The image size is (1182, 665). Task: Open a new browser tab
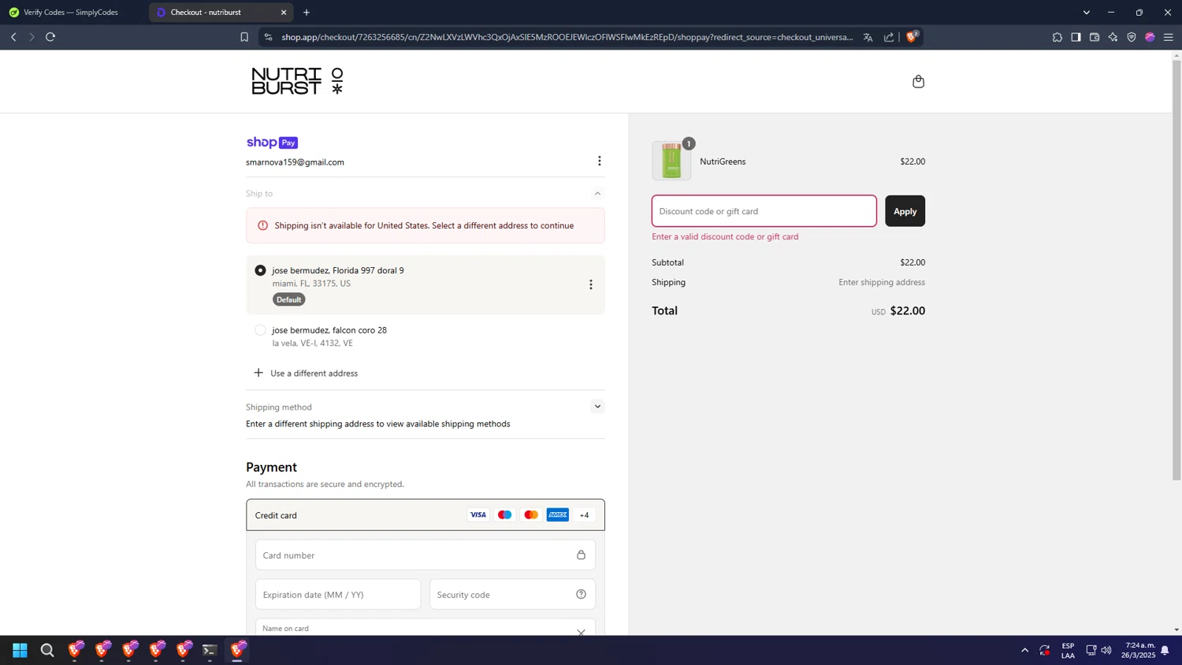point(307,12)
